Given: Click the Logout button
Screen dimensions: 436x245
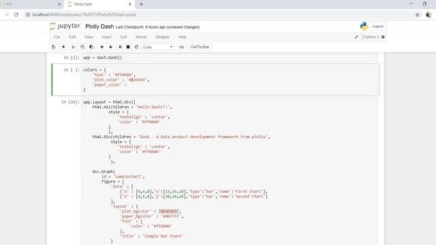Looking at the screenshot, I should [x=377, y=26].
